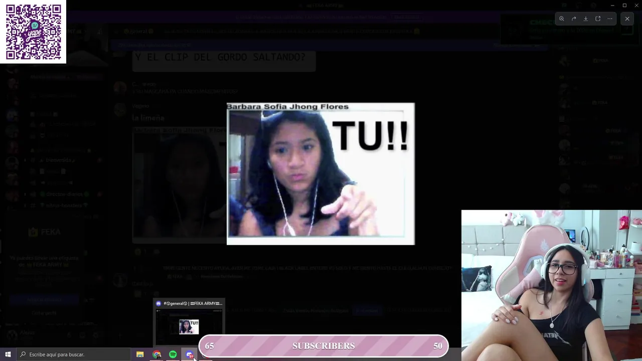Open the image in browser icon
Image resolution: width=642 pixels, height=361 pixels.
598,19
